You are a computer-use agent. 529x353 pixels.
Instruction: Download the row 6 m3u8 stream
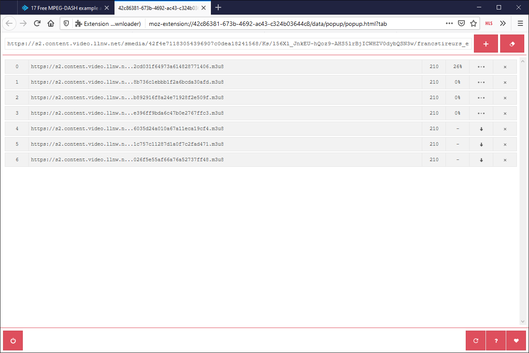click(481, 160)
